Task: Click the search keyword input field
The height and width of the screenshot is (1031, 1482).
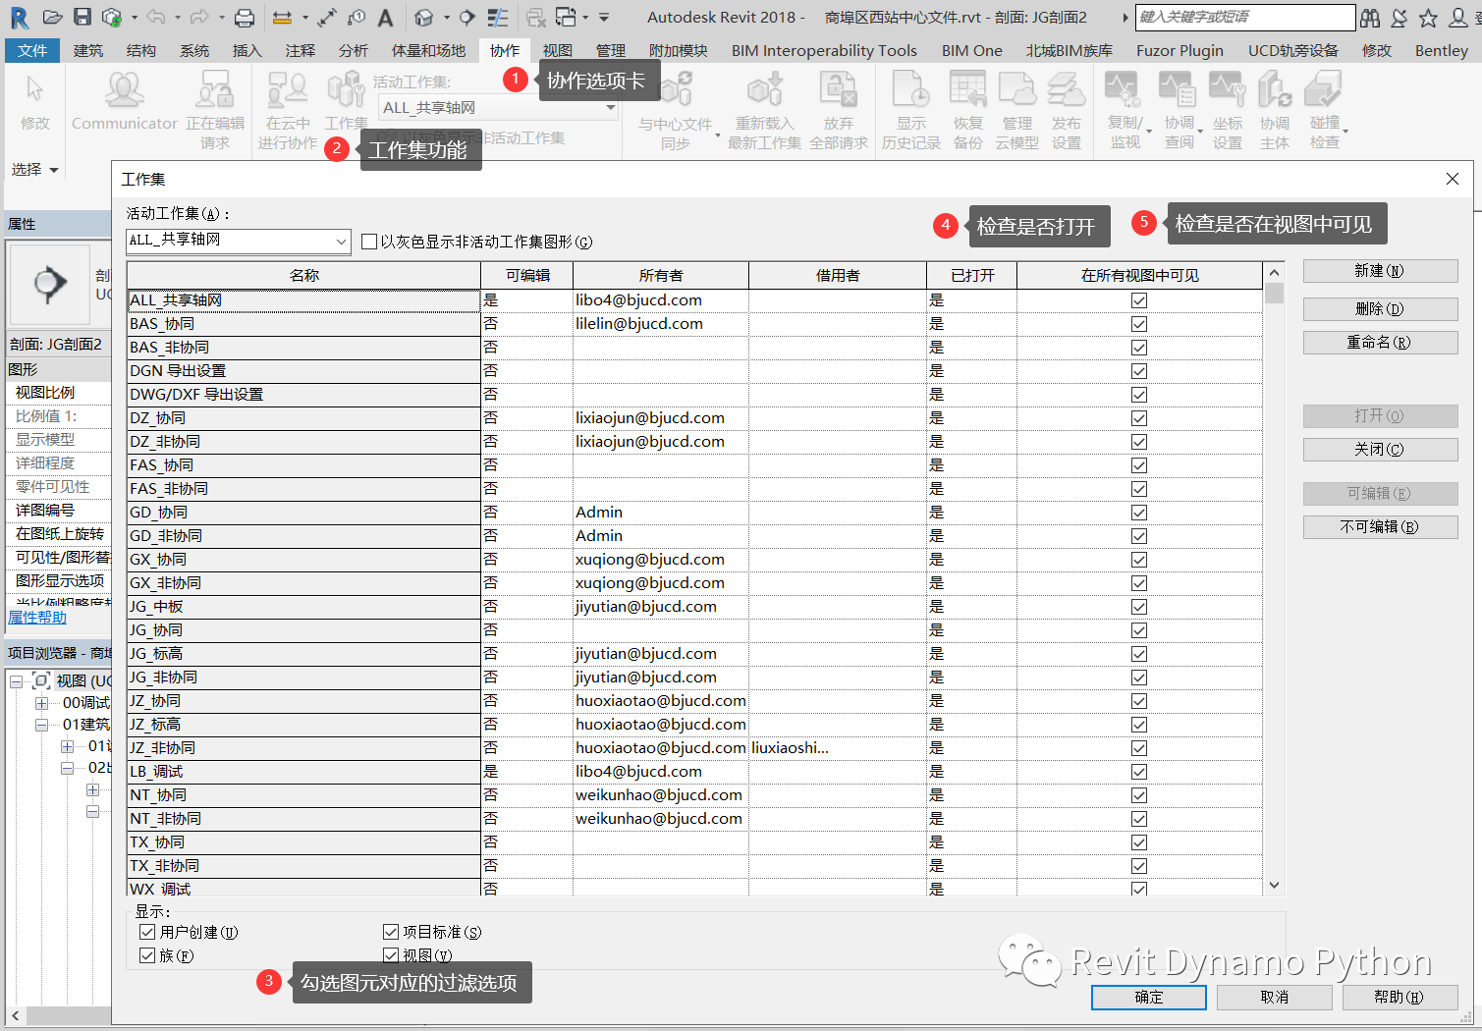Action: point(1244,17)
